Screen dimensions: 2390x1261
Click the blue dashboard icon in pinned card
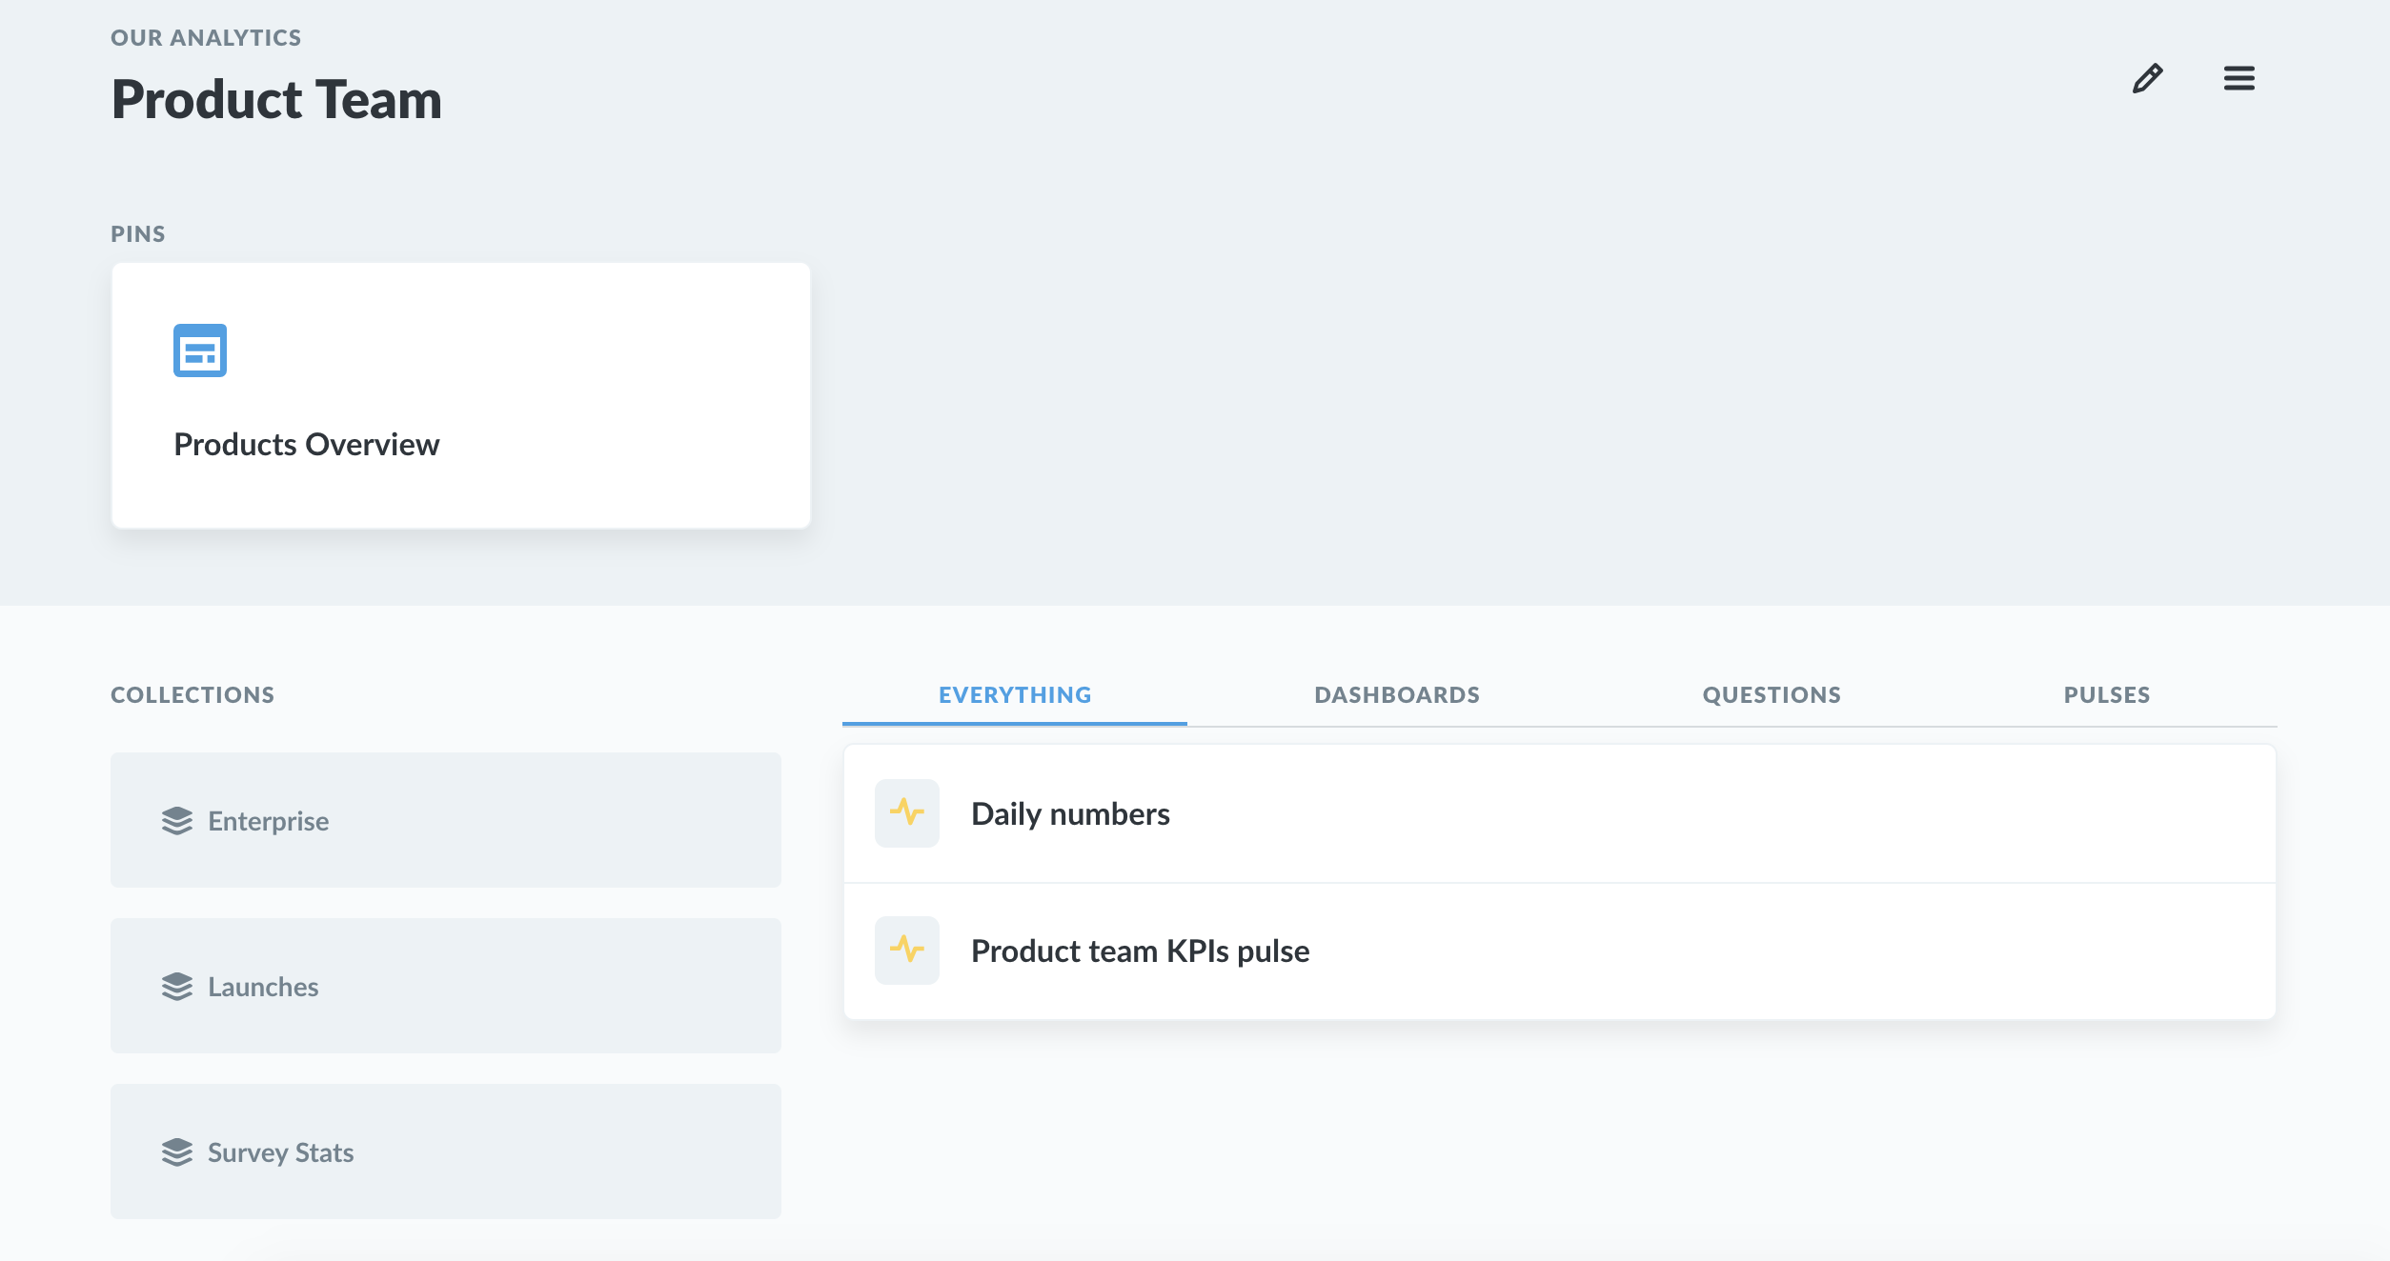click(200, 350)
